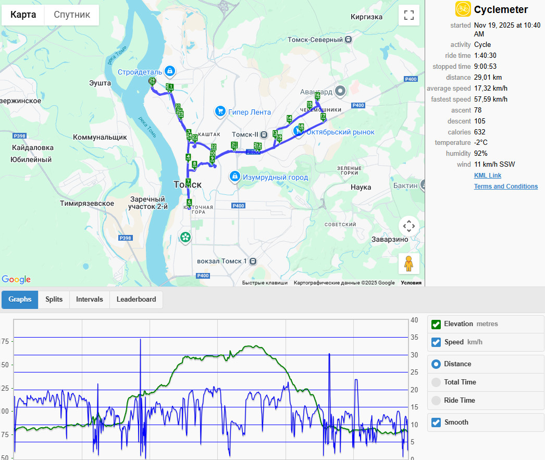Click the Изумрудный город marker icon
Image resolution: width=545 pixels, height=460 pixels.
pyautogui.click(x=235, y=177)
